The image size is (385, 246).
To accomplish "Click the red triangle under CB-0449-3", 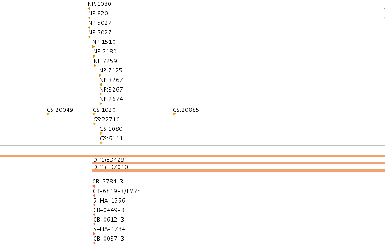I will click(94, 215).
